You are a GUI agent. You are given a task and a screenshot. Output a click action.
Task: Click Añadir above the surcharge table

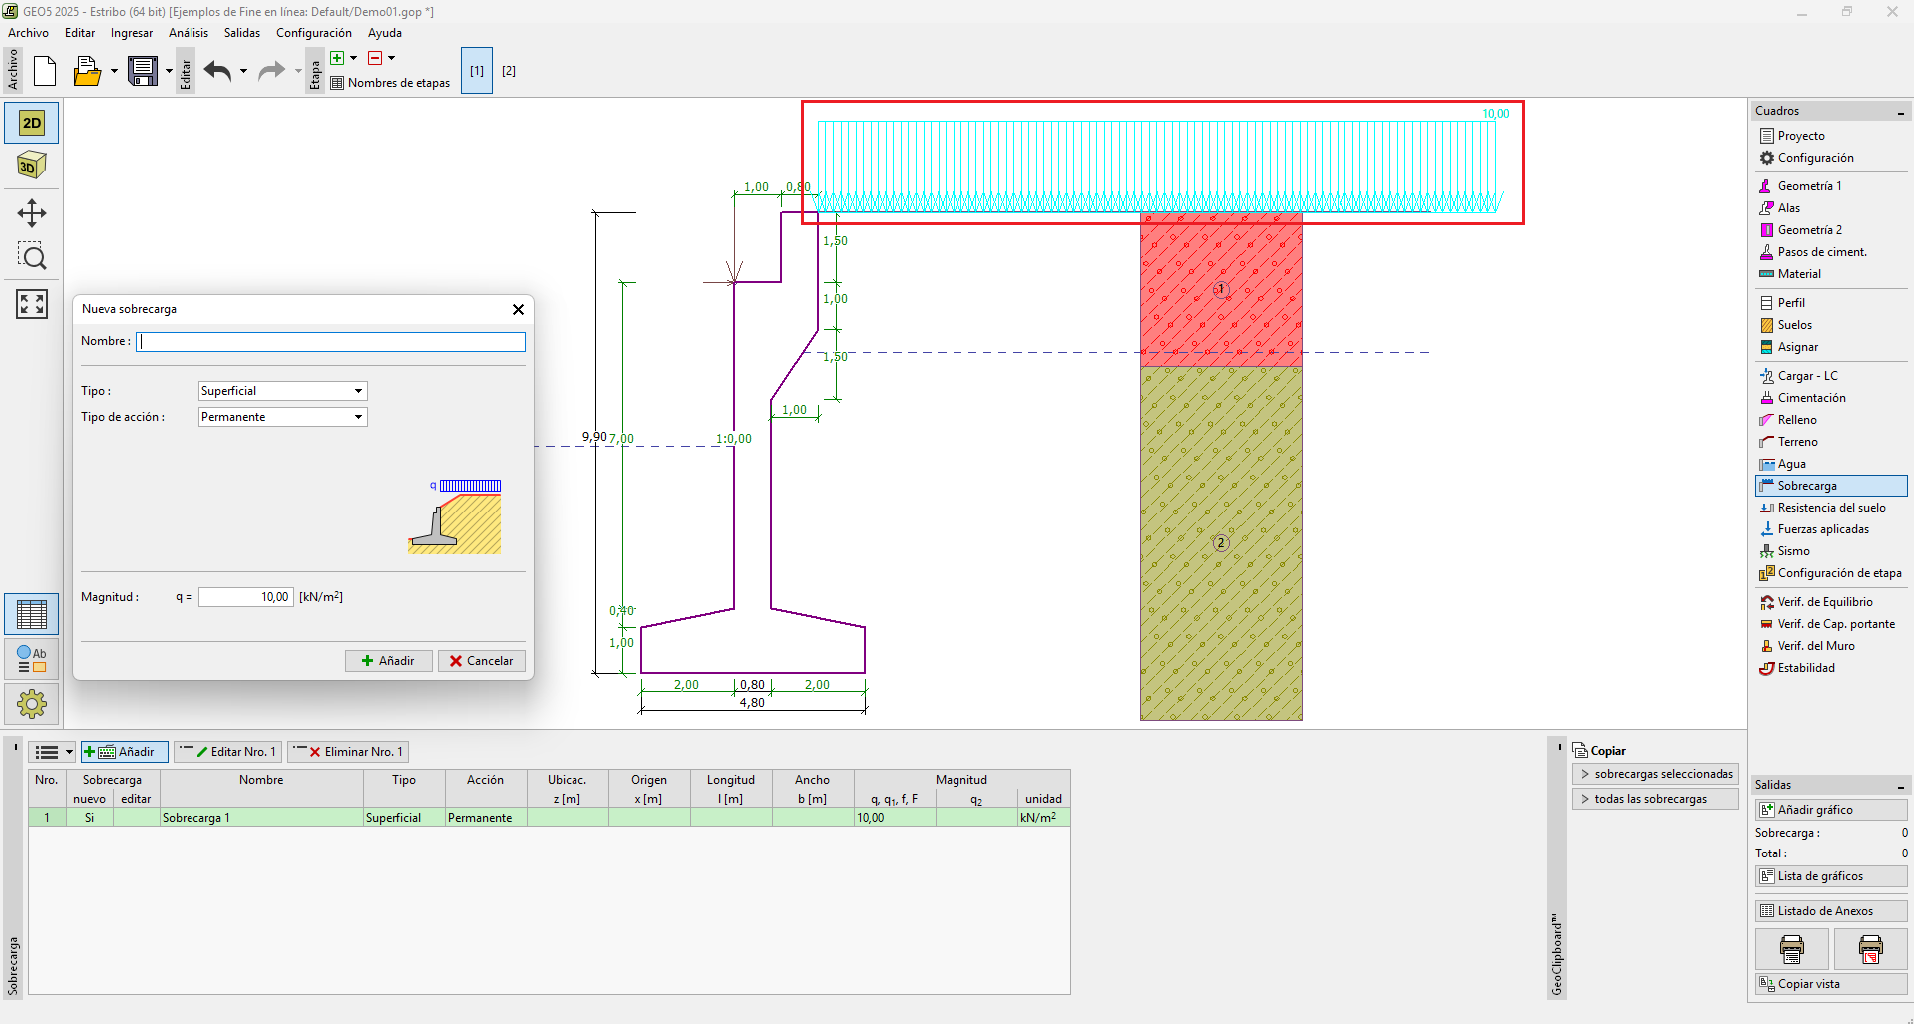tap(125, 752)
